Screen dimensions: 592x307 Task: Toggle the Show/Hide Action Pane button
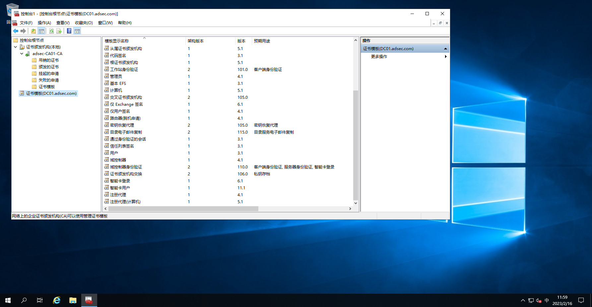click(77, 31)
